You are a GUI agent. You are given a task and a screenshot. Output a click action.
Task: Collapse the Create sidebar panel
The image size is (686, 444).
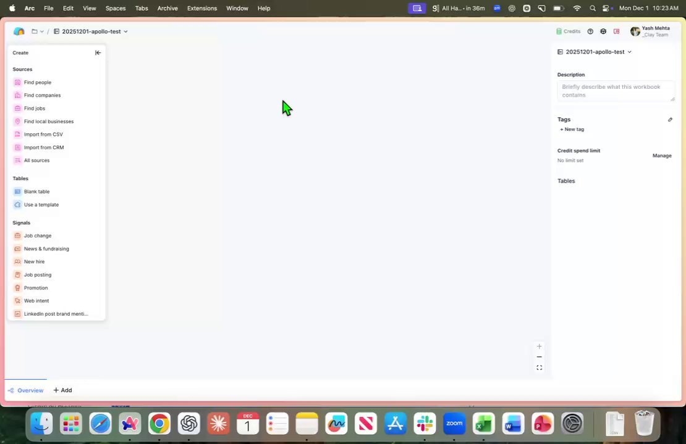pyautogui.click(x=98, y=53)
